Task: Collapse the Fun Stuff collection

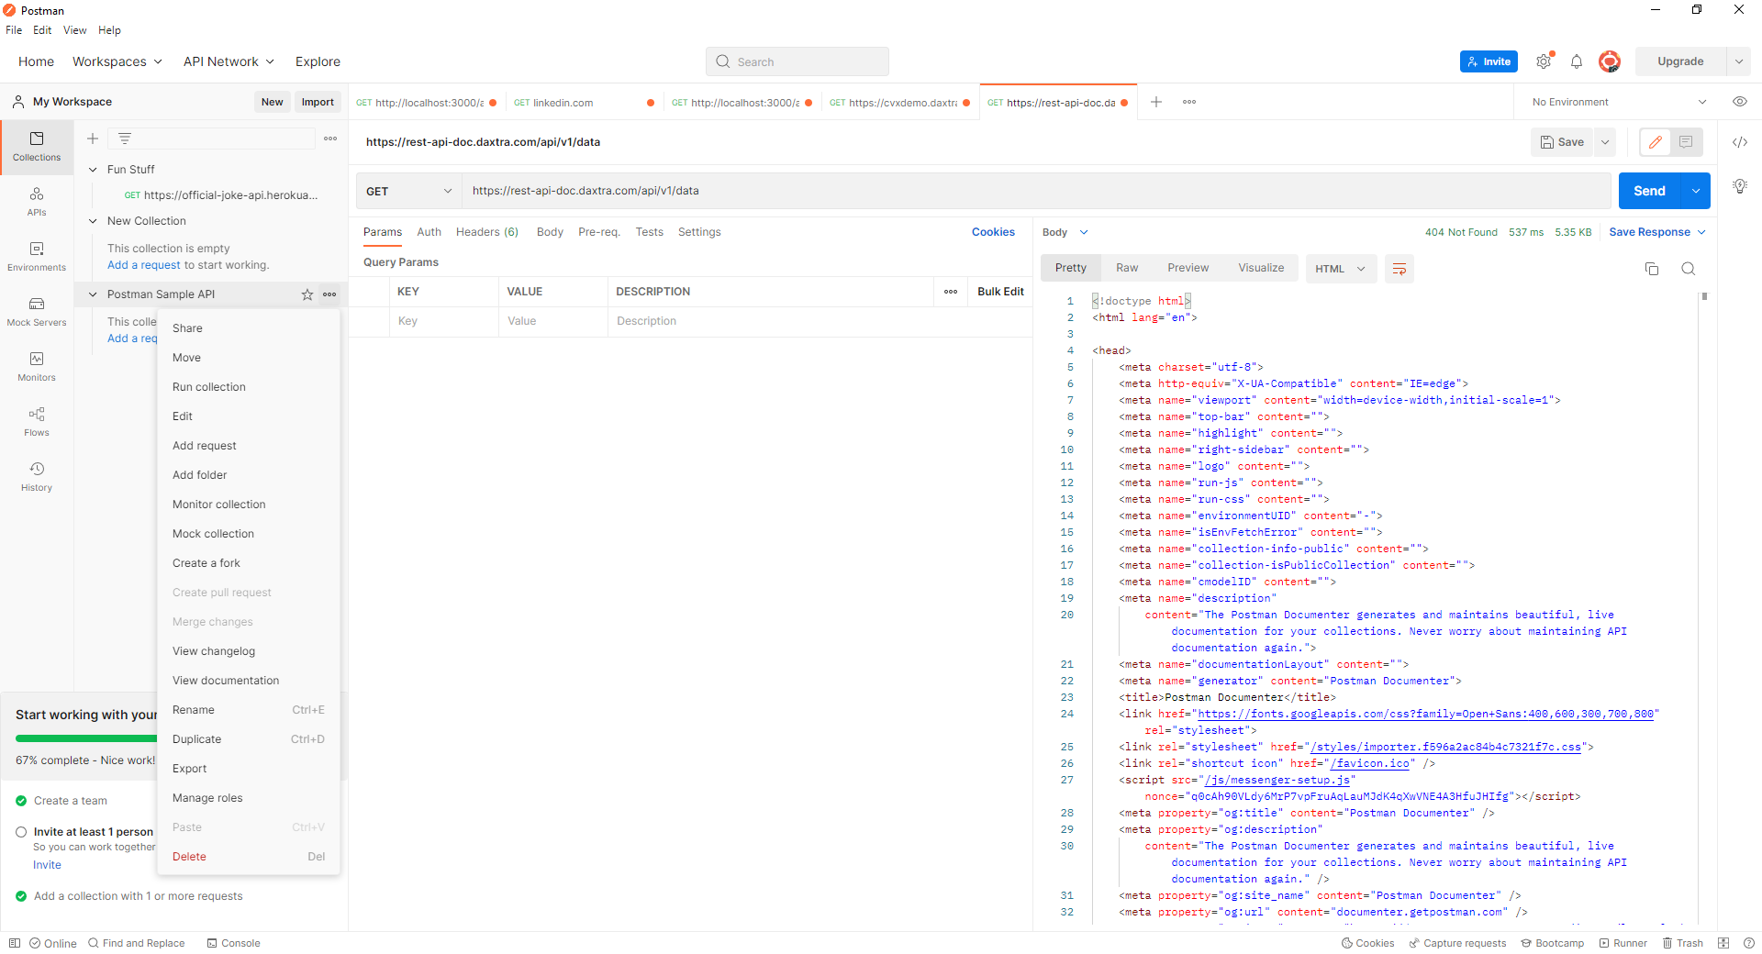Action: click(93, 170)
